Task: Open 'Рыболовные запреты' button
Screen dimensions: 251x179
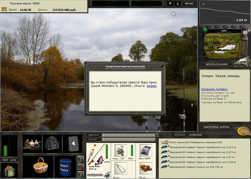Action: point(216,127)
